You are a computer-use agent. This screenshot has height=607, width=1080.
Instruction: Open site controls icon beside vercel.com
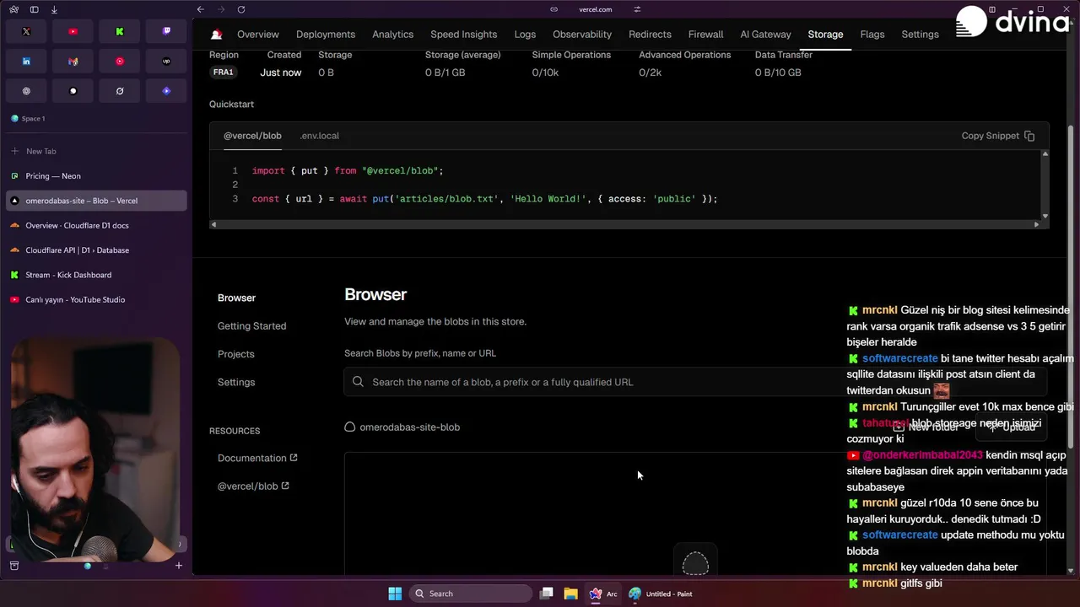click(x=637, y=9)
